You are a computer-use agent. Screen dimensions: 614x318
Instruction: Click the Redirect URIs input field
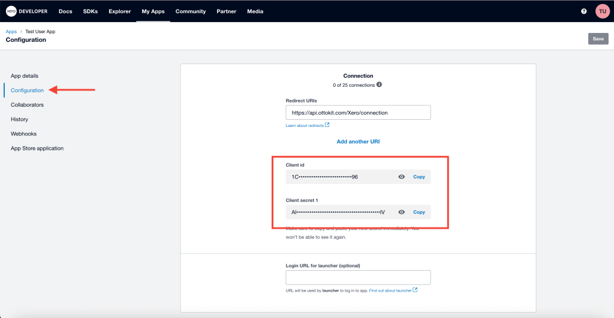pyautogui.click(x=358, y=113)
